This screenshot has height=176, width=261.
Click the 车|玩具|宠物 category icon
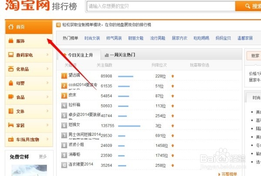[x=11, y=139]
